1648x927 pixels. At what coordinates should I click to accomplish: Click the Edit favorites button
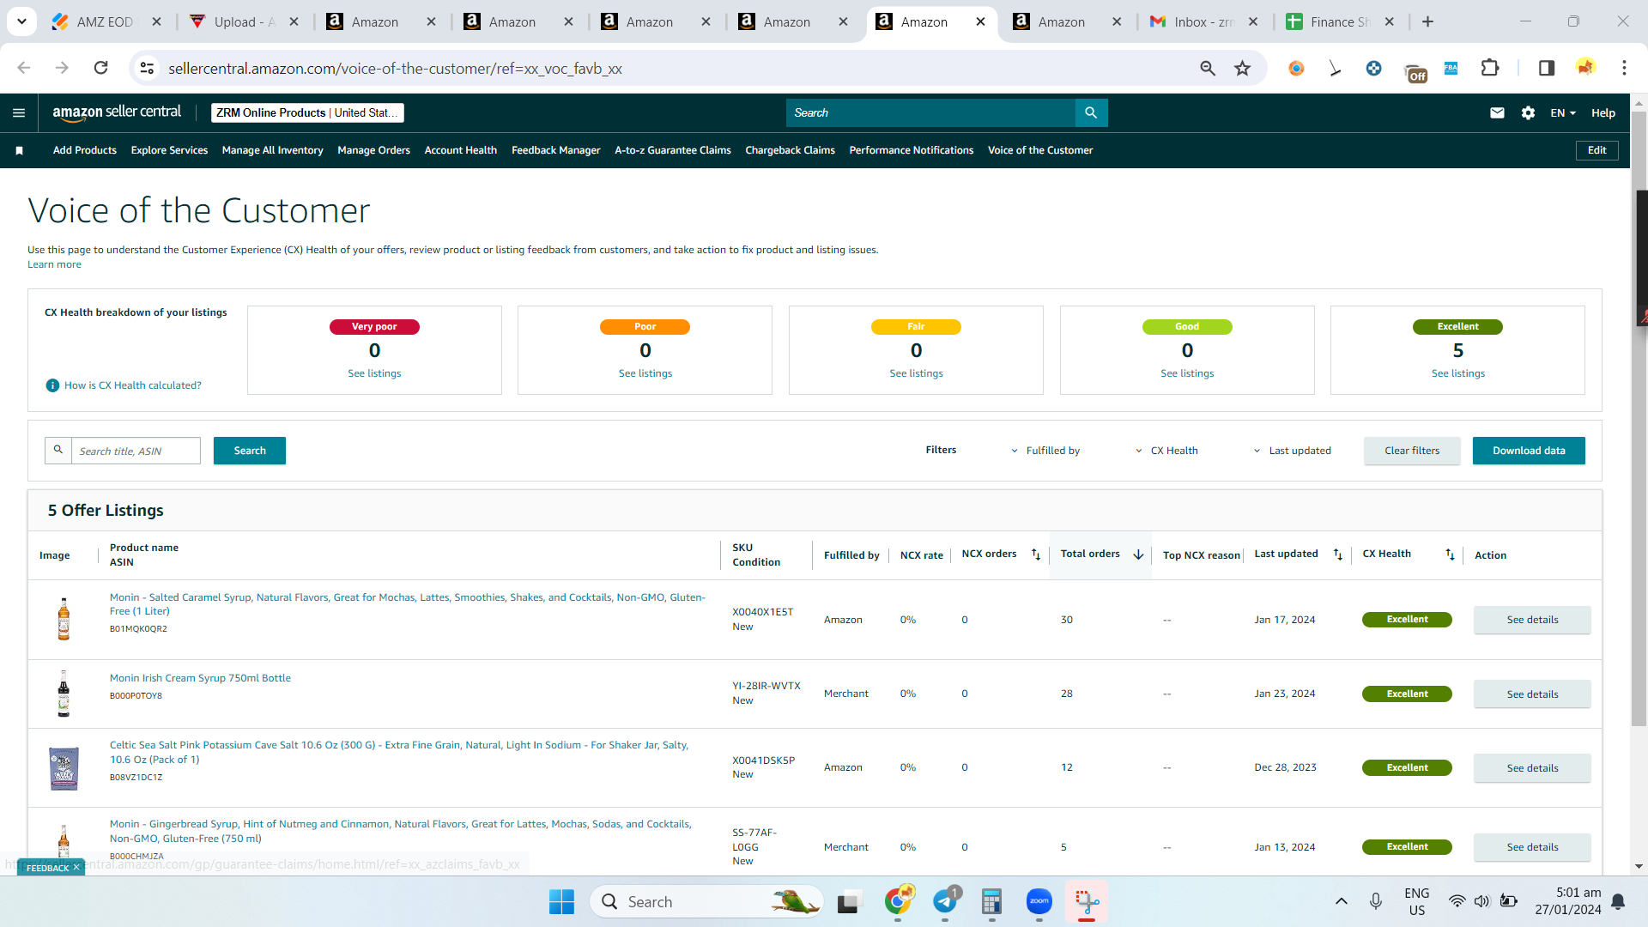(x=1596, y=150)
